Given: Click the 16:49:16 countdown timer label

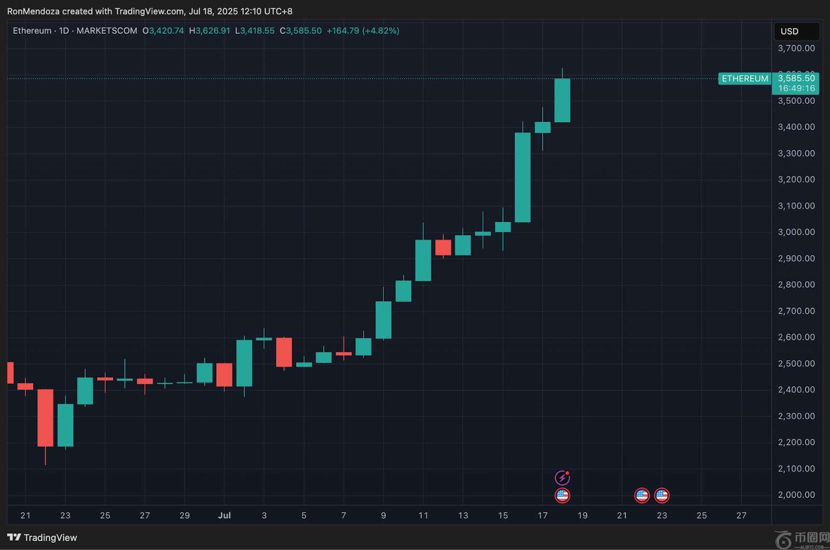Looking at the screenshot, I should point(796,88).
